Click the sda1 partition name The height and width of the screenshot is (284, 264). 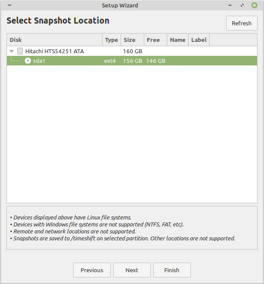click(39, 61)
